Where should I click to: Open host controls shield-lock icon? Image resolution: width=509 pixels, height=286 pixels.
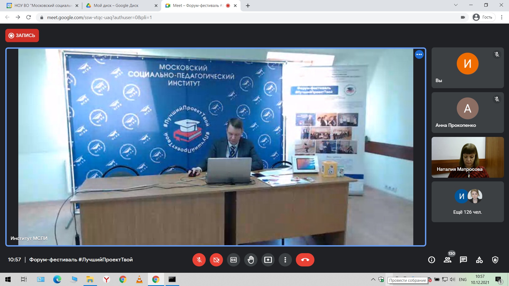point(495,260)
